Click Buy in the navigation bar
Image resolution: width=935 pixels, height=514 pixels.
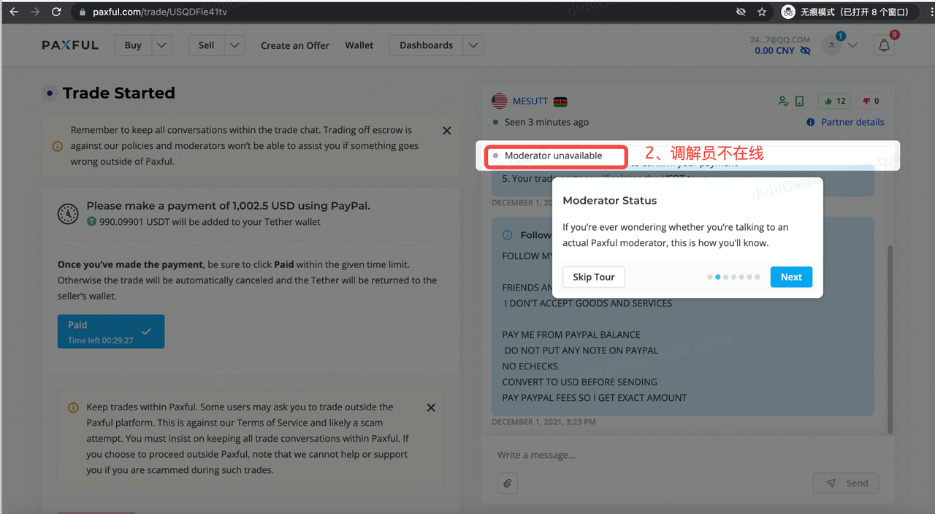pos(133,45)
